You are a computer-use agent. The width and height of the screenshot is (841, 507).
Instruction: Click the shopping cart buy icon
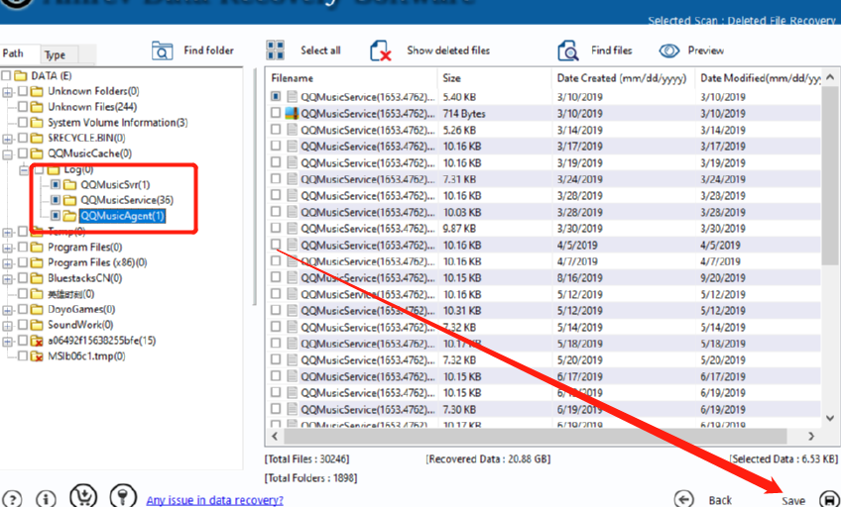click(83, 496)
